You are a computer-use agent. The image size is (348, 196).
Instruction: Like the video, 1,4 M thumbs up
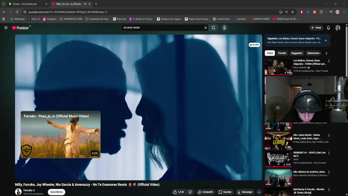pyautogui.click(x=178, y=192)
